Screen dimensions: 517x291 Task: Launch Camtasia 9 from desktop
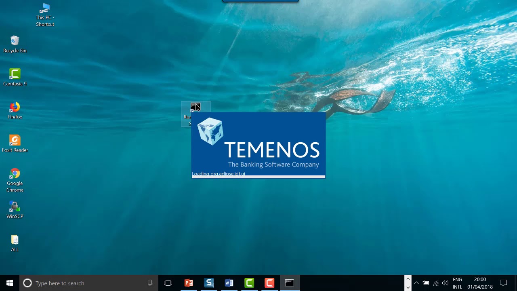[x=15, y=78]
